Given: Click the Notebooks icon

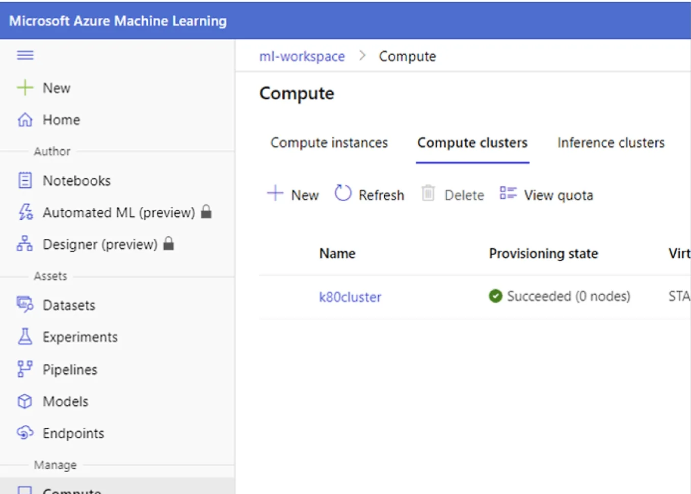Looking at the screenshot, I should tap(25, 180).
